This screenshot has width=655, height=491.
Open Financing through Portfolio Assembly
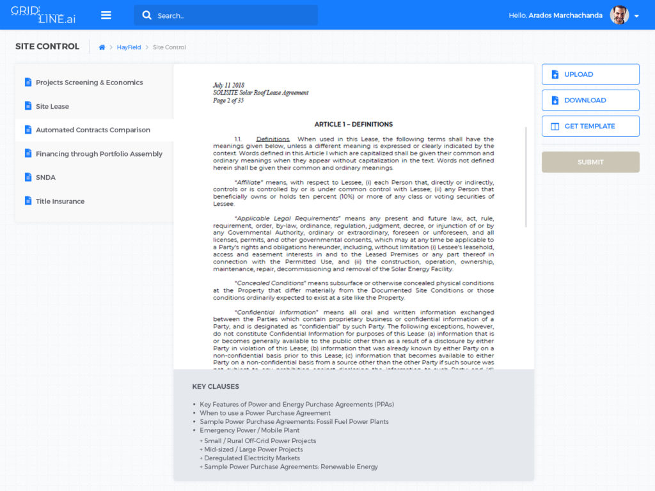pos(99,153)
